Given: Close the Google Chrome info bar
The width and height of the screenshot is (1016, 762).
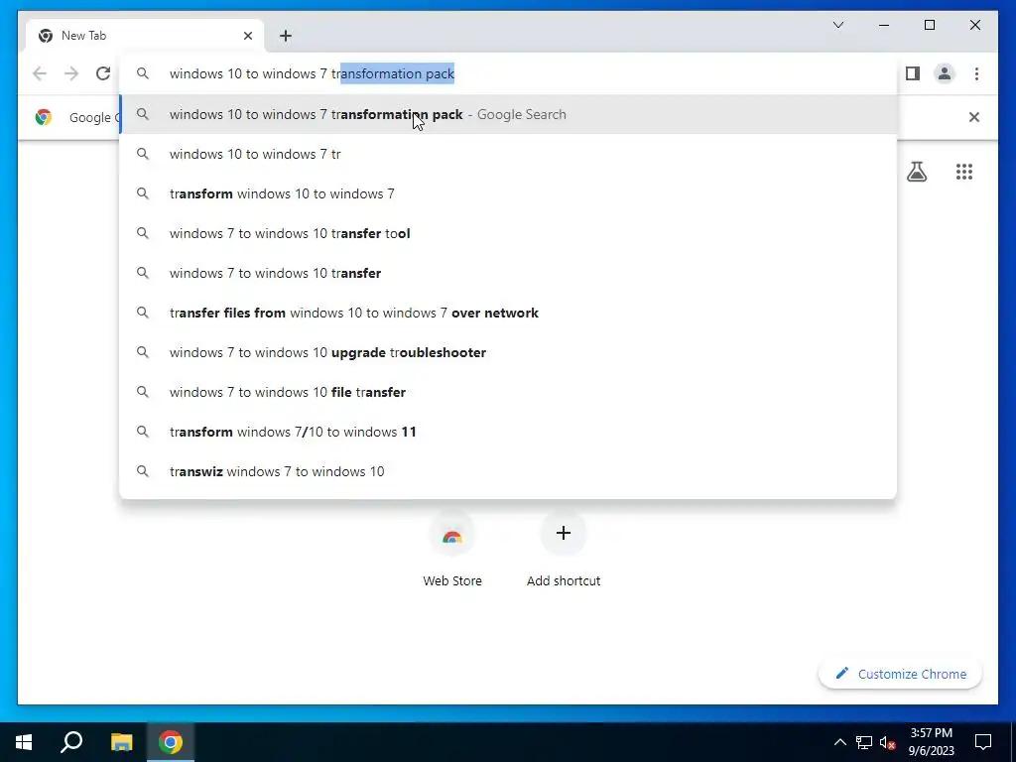Looking at the screenshot, I should tap(974, 117).
